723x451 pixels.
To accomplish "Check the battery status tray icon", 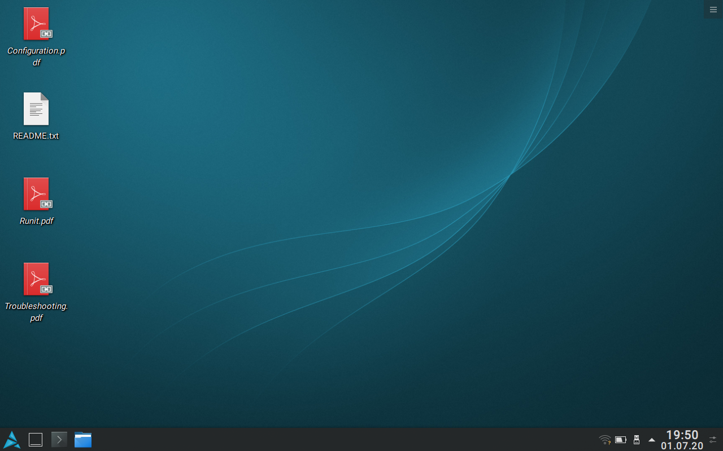I will point(621,440).
